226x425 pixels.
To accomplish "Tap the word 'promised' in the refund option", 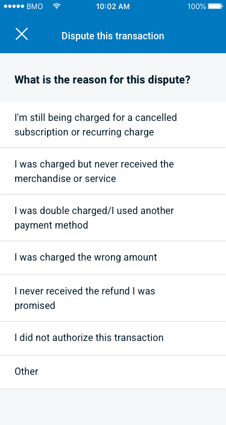I will 35,306.
